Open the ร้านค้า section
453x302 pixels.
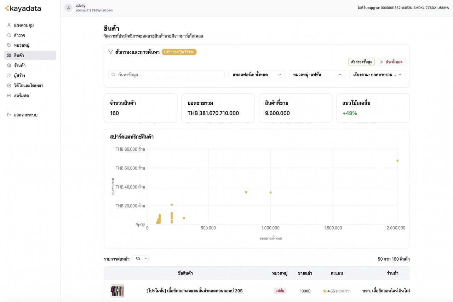(30, 65)
